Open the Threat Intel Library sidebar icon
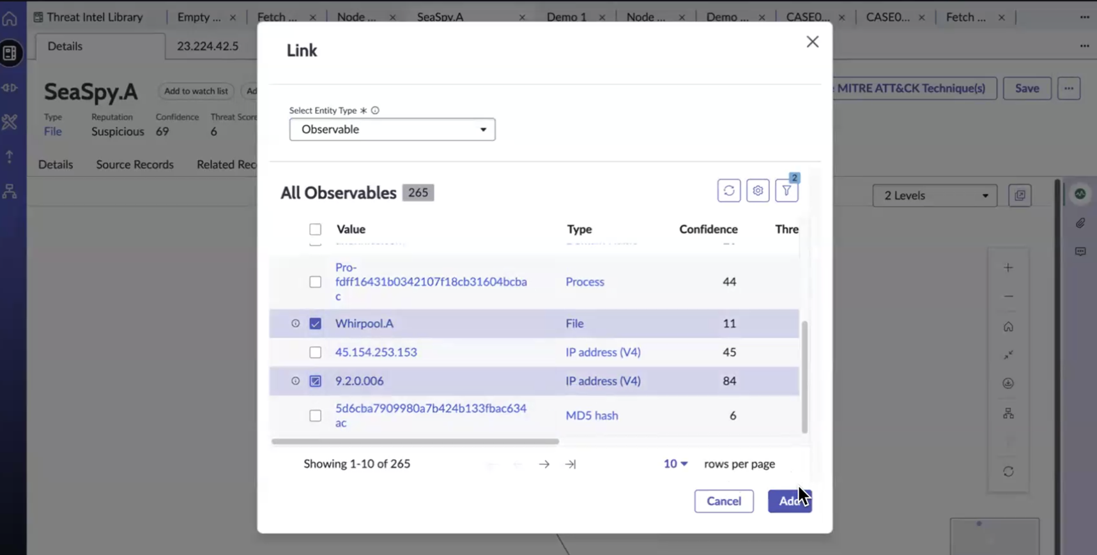The width and height of the screenshot is (1097, 555). (x=10, y=53)
